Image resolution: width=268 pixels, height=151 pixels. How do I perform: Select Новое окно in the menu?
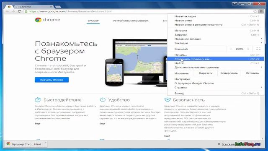tap(216, 21)
